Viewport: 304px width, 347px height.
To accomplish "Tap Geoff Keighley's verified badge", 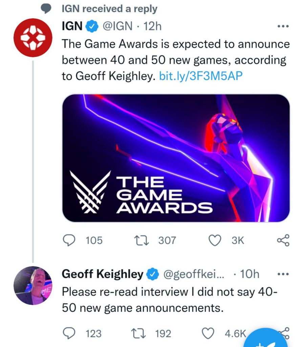I will point(153,274).
